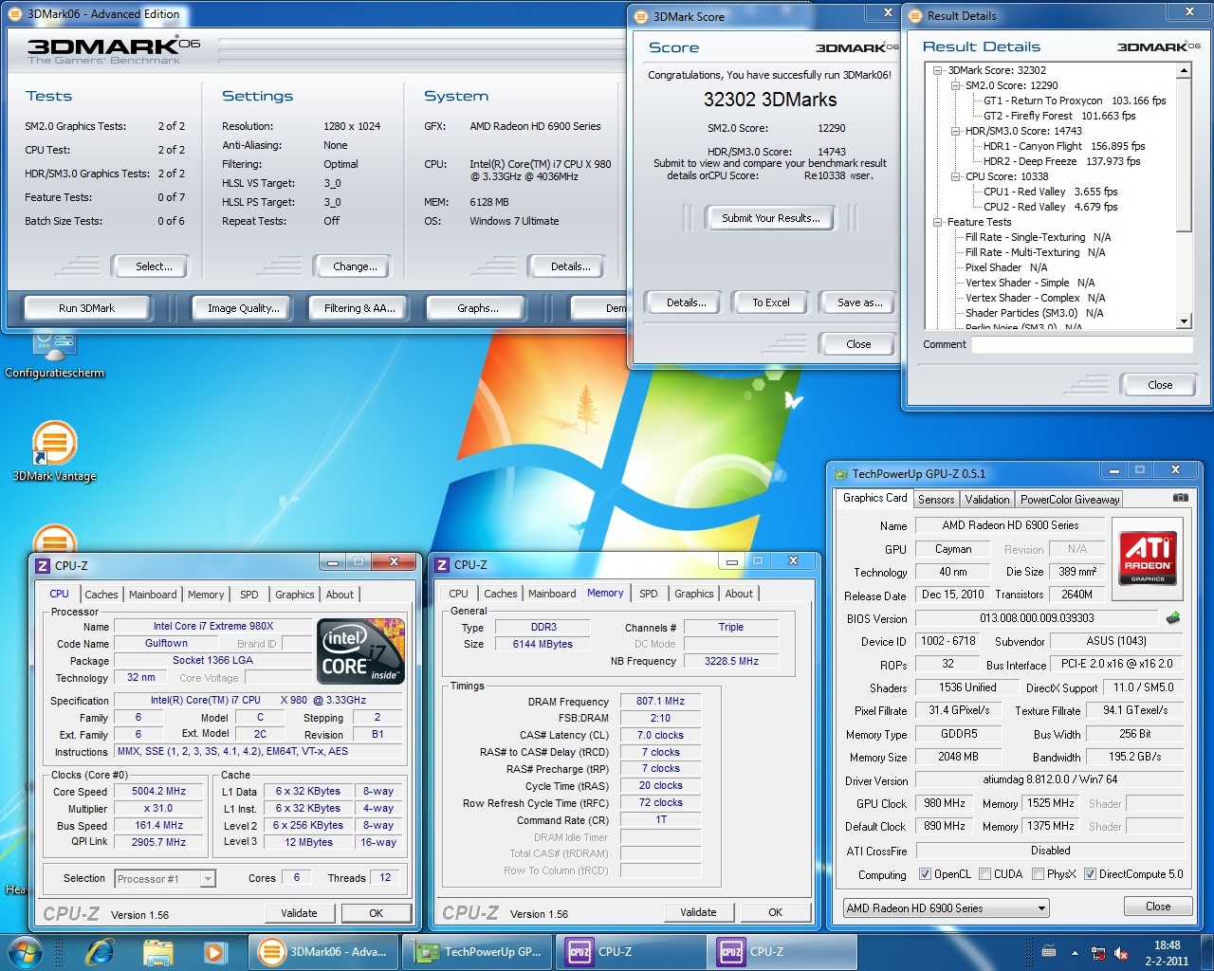The width and height of the screenshot is (1214, 971).
Task: Open Internet Explorer from the taskbar
Action: (x=100, y=951)
